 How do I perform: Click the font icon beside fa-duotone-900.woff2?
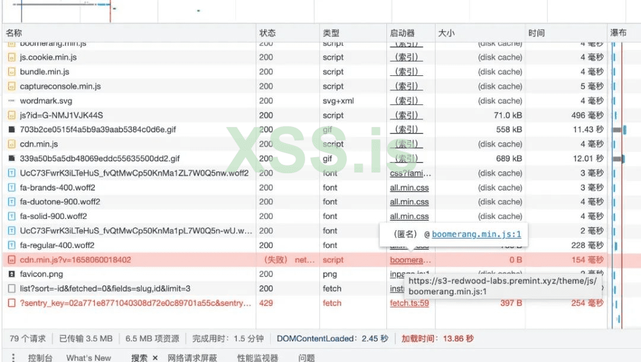pos(11,202)
